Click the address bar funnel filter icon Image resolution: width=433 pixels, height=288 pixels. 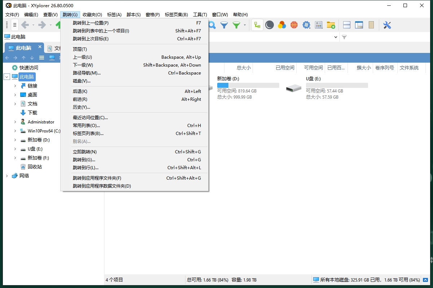(x=344, y=37)
